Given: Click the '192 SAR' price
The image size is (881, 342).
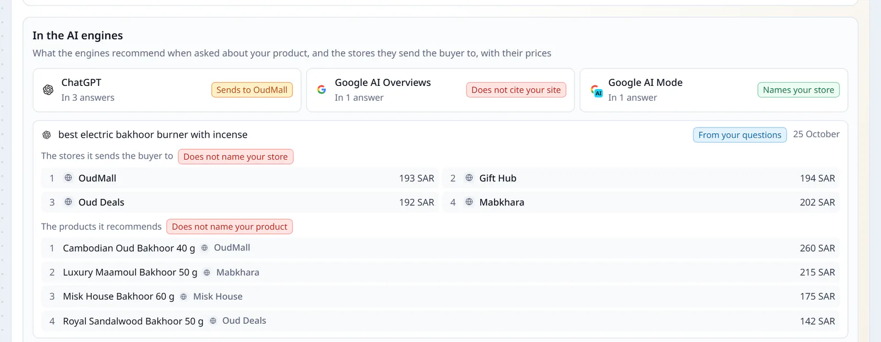Looking at the screenshot, I should point(417,203).
